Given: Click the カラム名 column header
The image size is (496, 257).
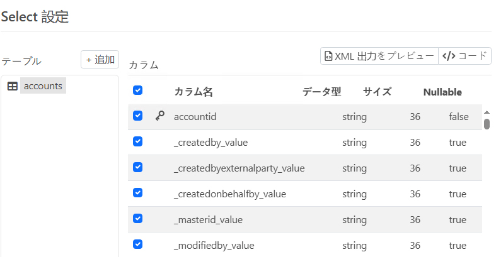Looking at the screenshot, I should pyautogui.click(x=193, y=92).
